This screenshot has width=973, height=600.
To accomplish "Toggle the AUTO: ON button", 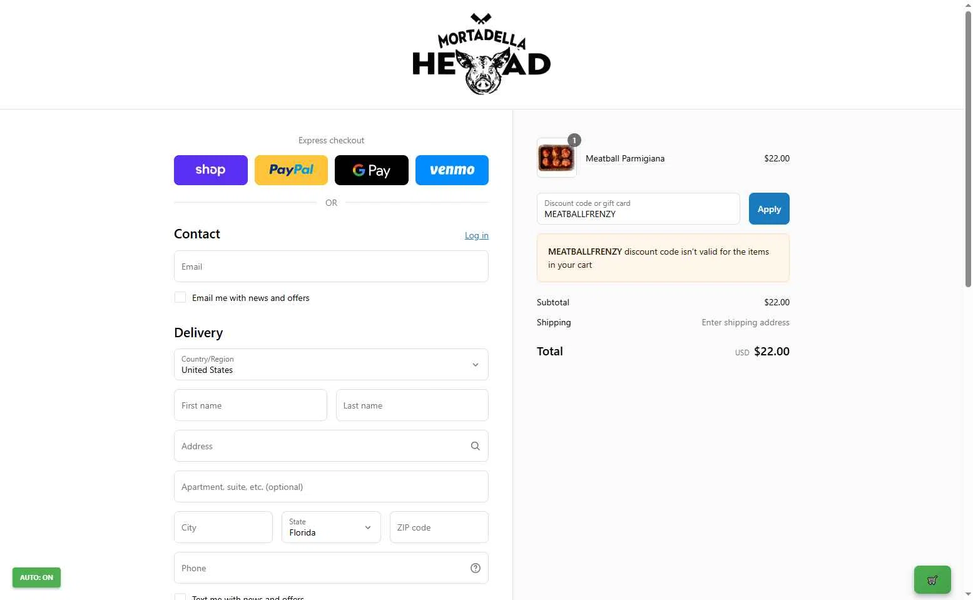I will coord(36,577).
